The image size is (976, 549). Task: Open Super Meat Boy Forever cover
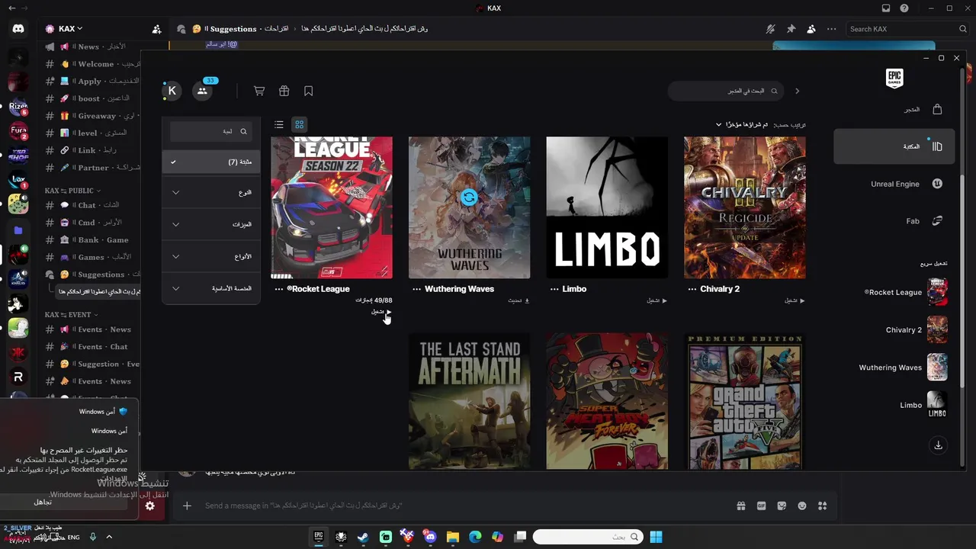coord(607,401)
